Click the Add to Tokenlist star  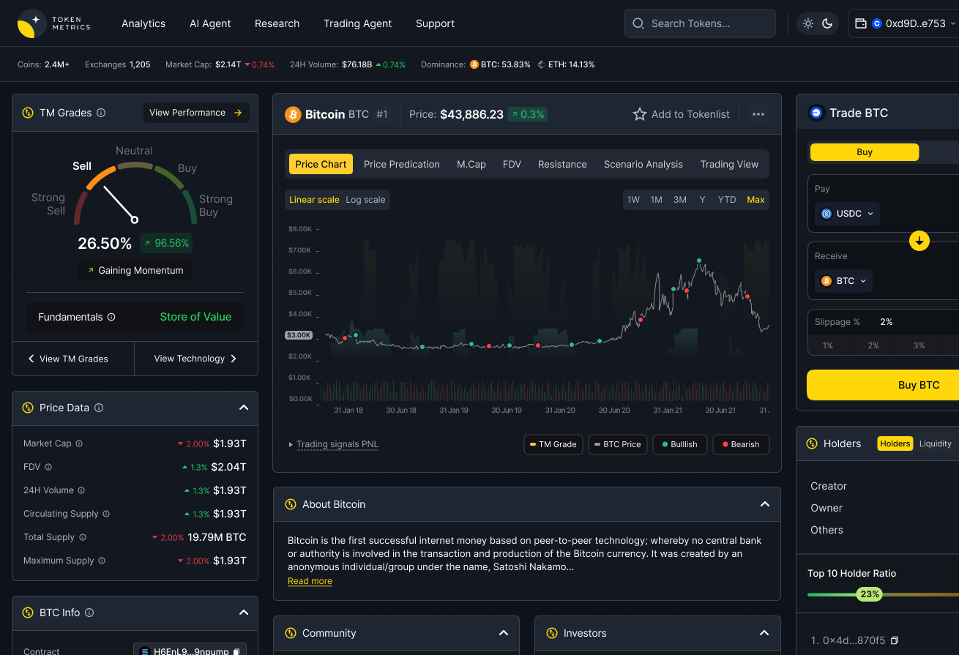640,114
